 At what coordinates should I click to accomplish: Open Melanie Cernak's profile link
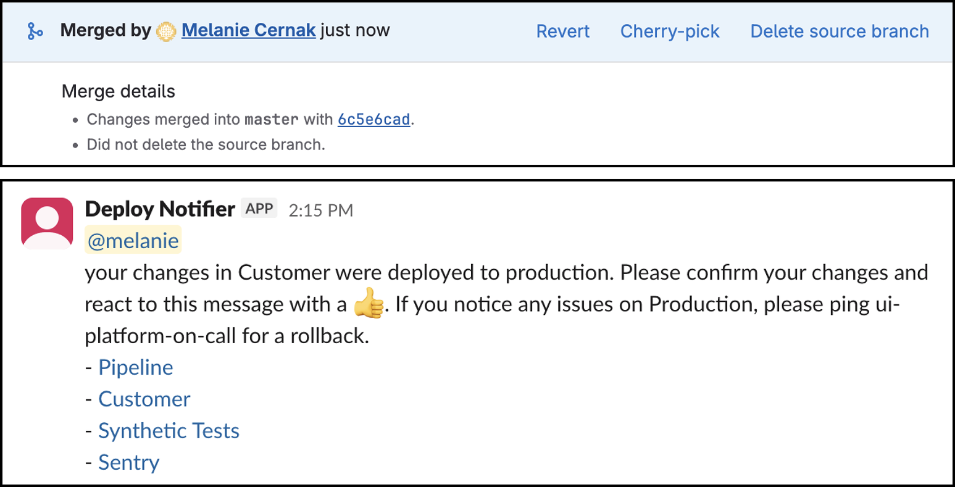coord(248,30)
